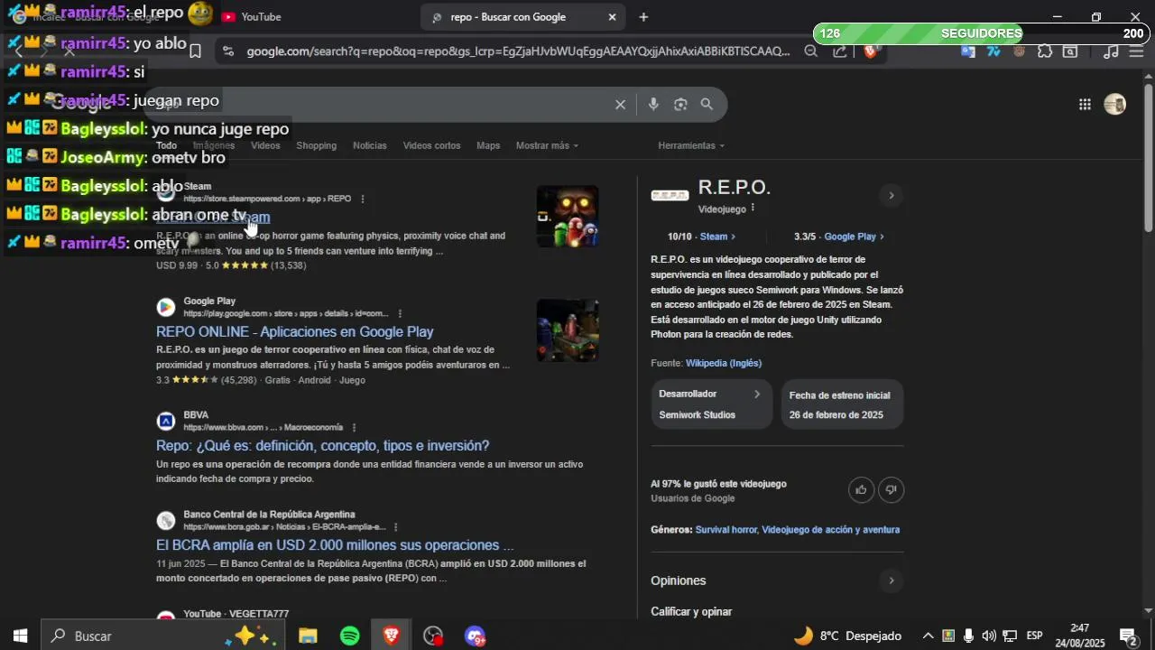Share this page from the address bar

click(840, 51)
